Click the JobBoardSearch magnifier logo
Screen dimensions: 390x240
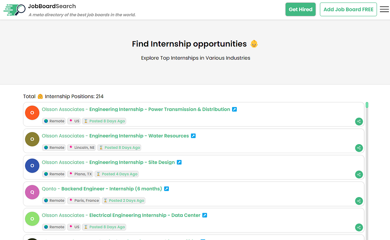pyautogui.click(x=14, y=10)
